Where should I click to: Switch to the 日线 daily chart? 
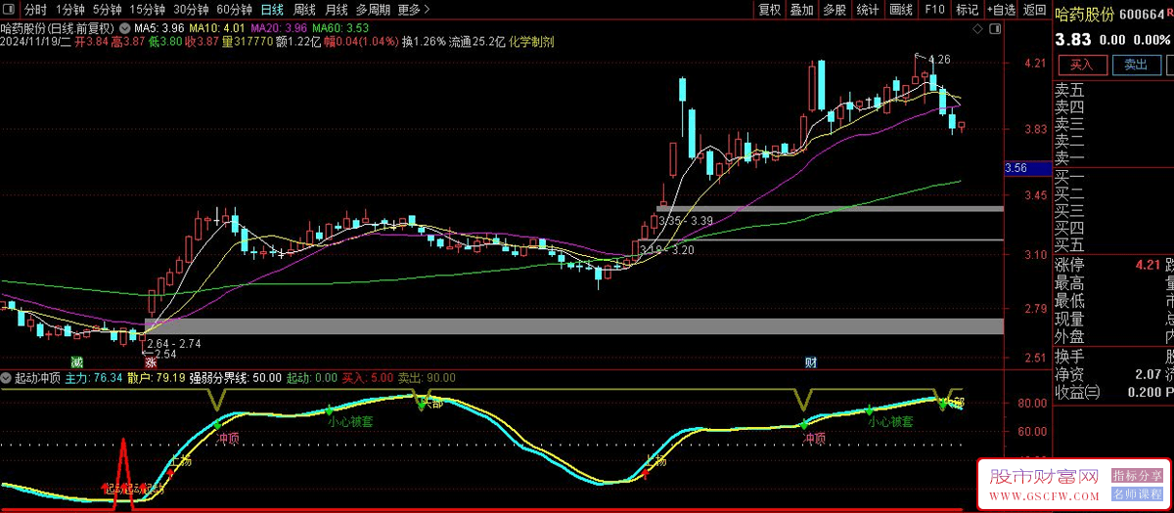click(x=271, y=10)
